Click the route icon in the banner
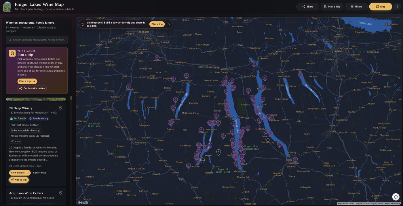This screenshot has width=403, height=206. [83, 24]
